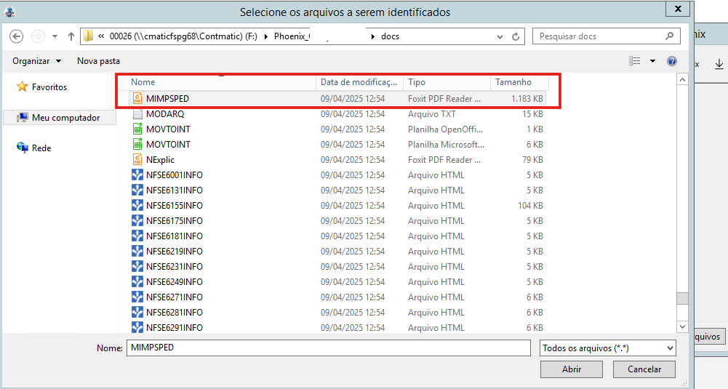Click the Nome filename input field

click(x=328, y=348)
